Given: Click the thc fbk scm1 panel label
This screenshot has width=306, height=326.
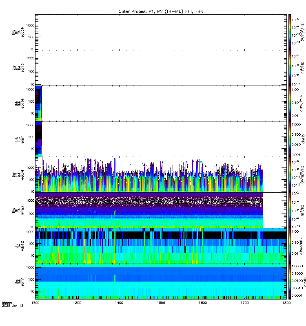Looking at the screenshot, I should click(x=20, y=282).
